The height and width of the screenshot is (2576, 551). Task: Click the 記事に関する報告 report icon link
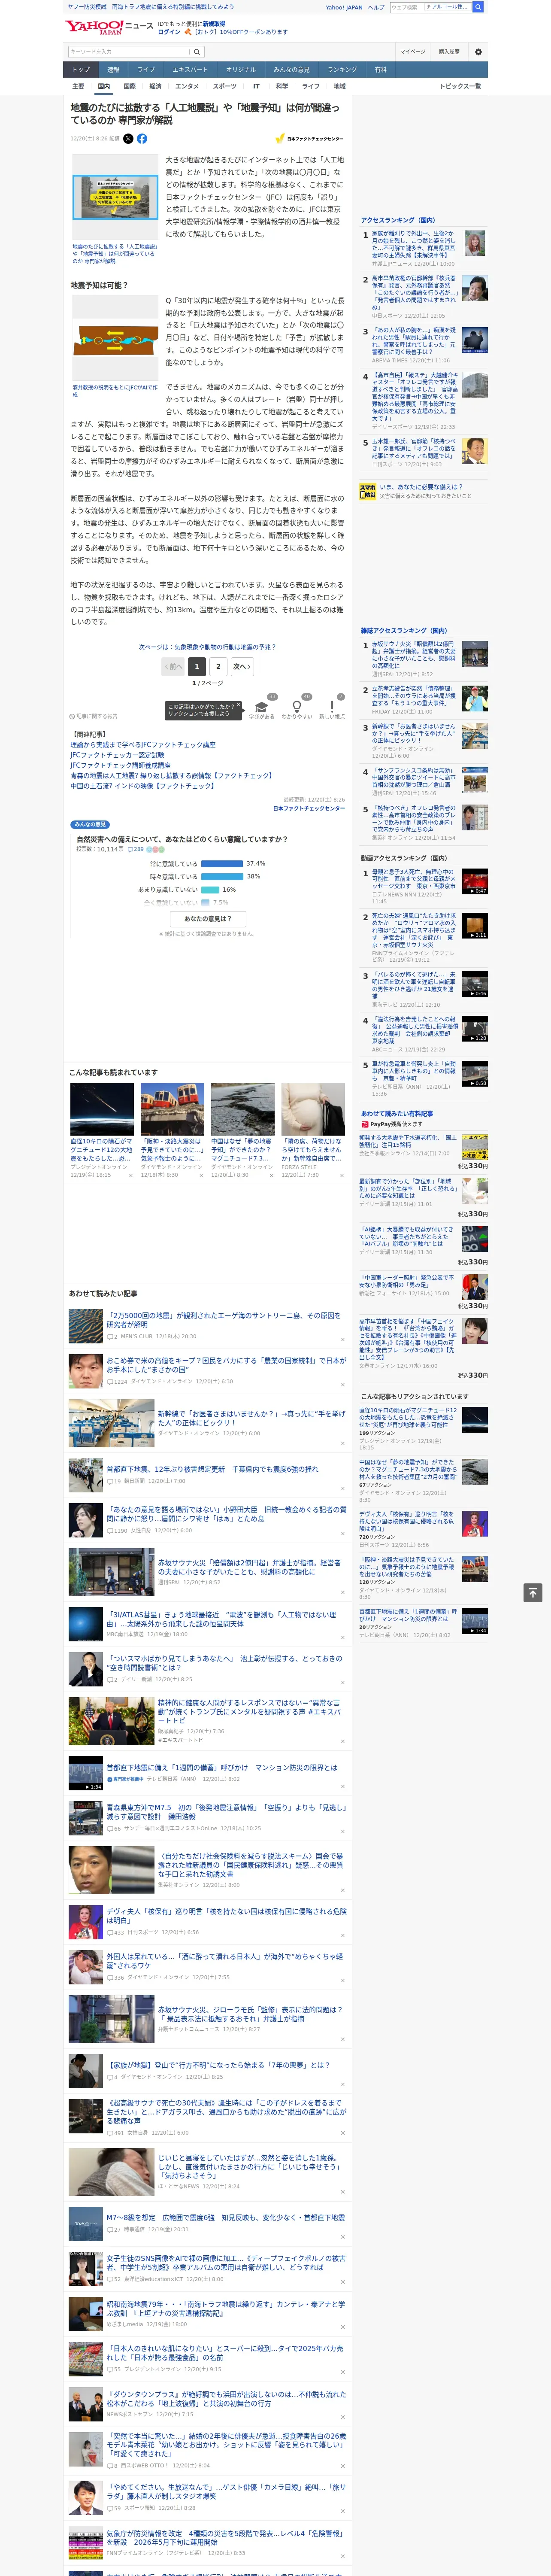tap(94, 716)
